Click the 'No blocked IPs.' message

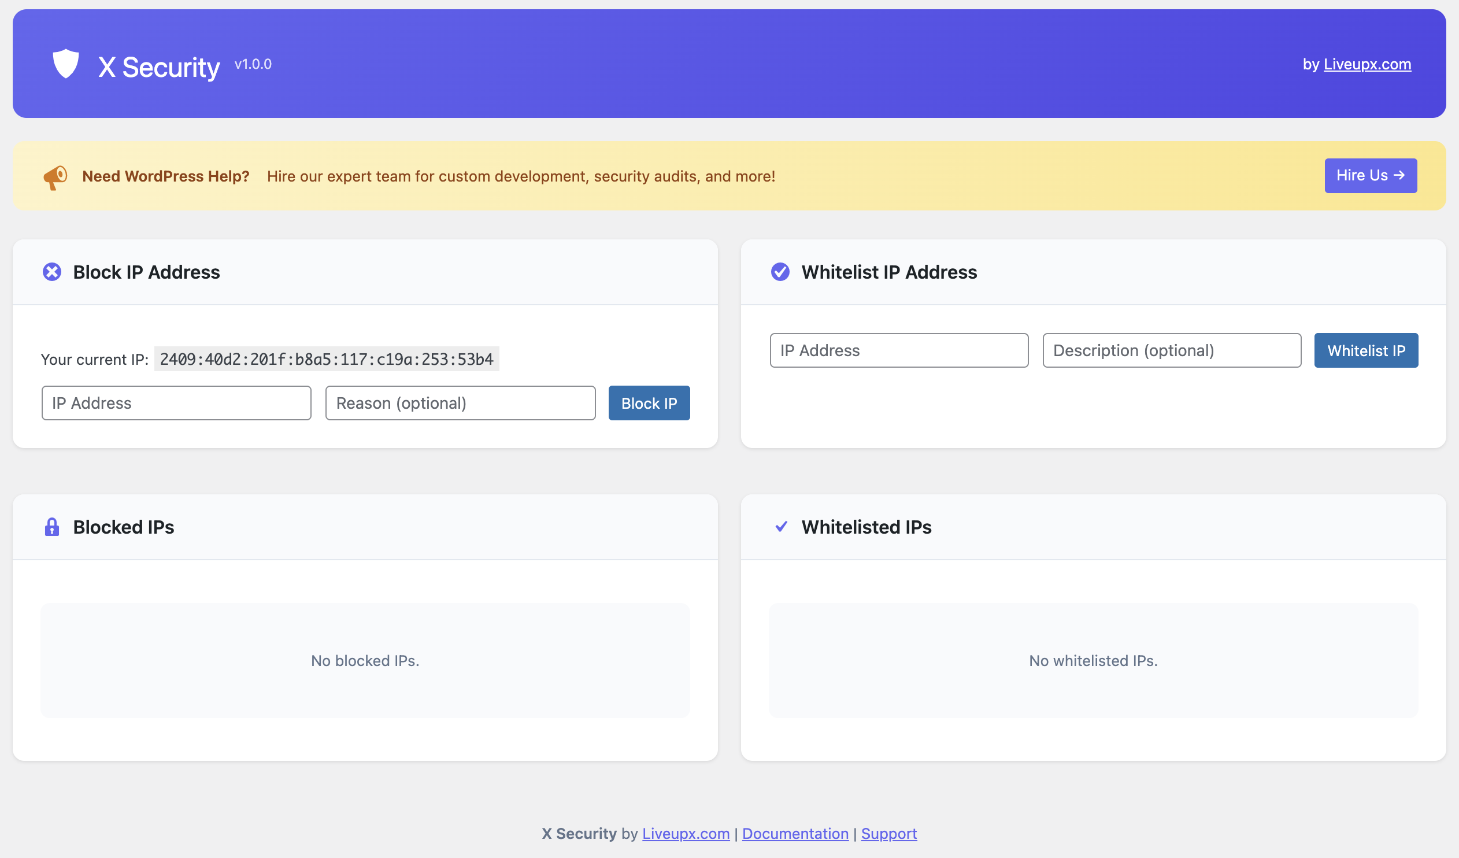[365, 661]
